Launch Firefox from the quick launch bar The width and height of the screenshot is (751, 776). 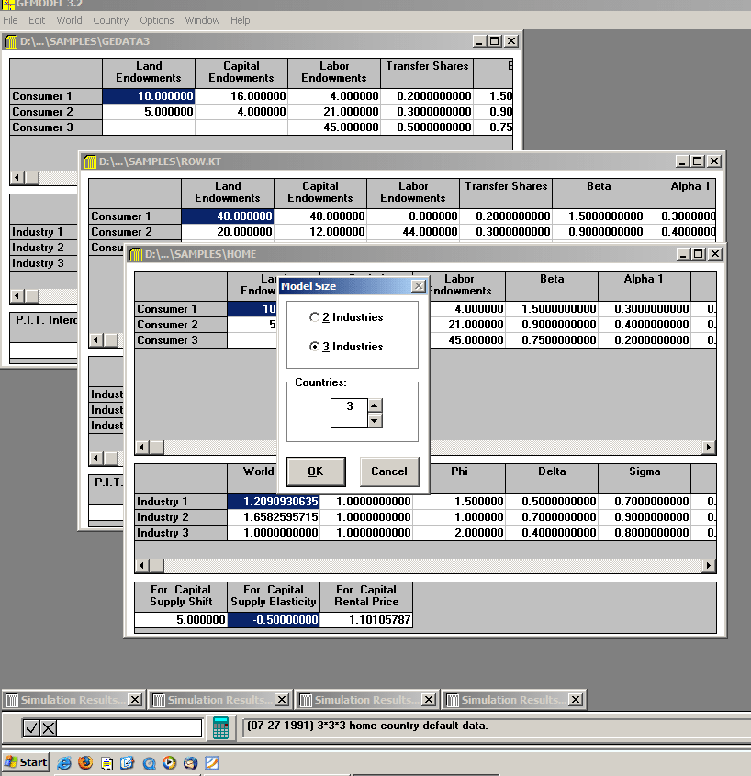click(85, 762)
